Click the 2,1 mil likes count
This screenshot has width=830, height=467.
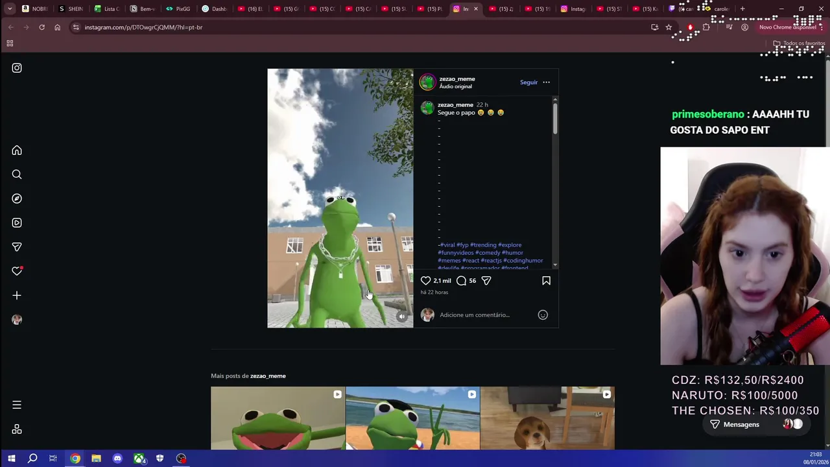coord(442,281)
